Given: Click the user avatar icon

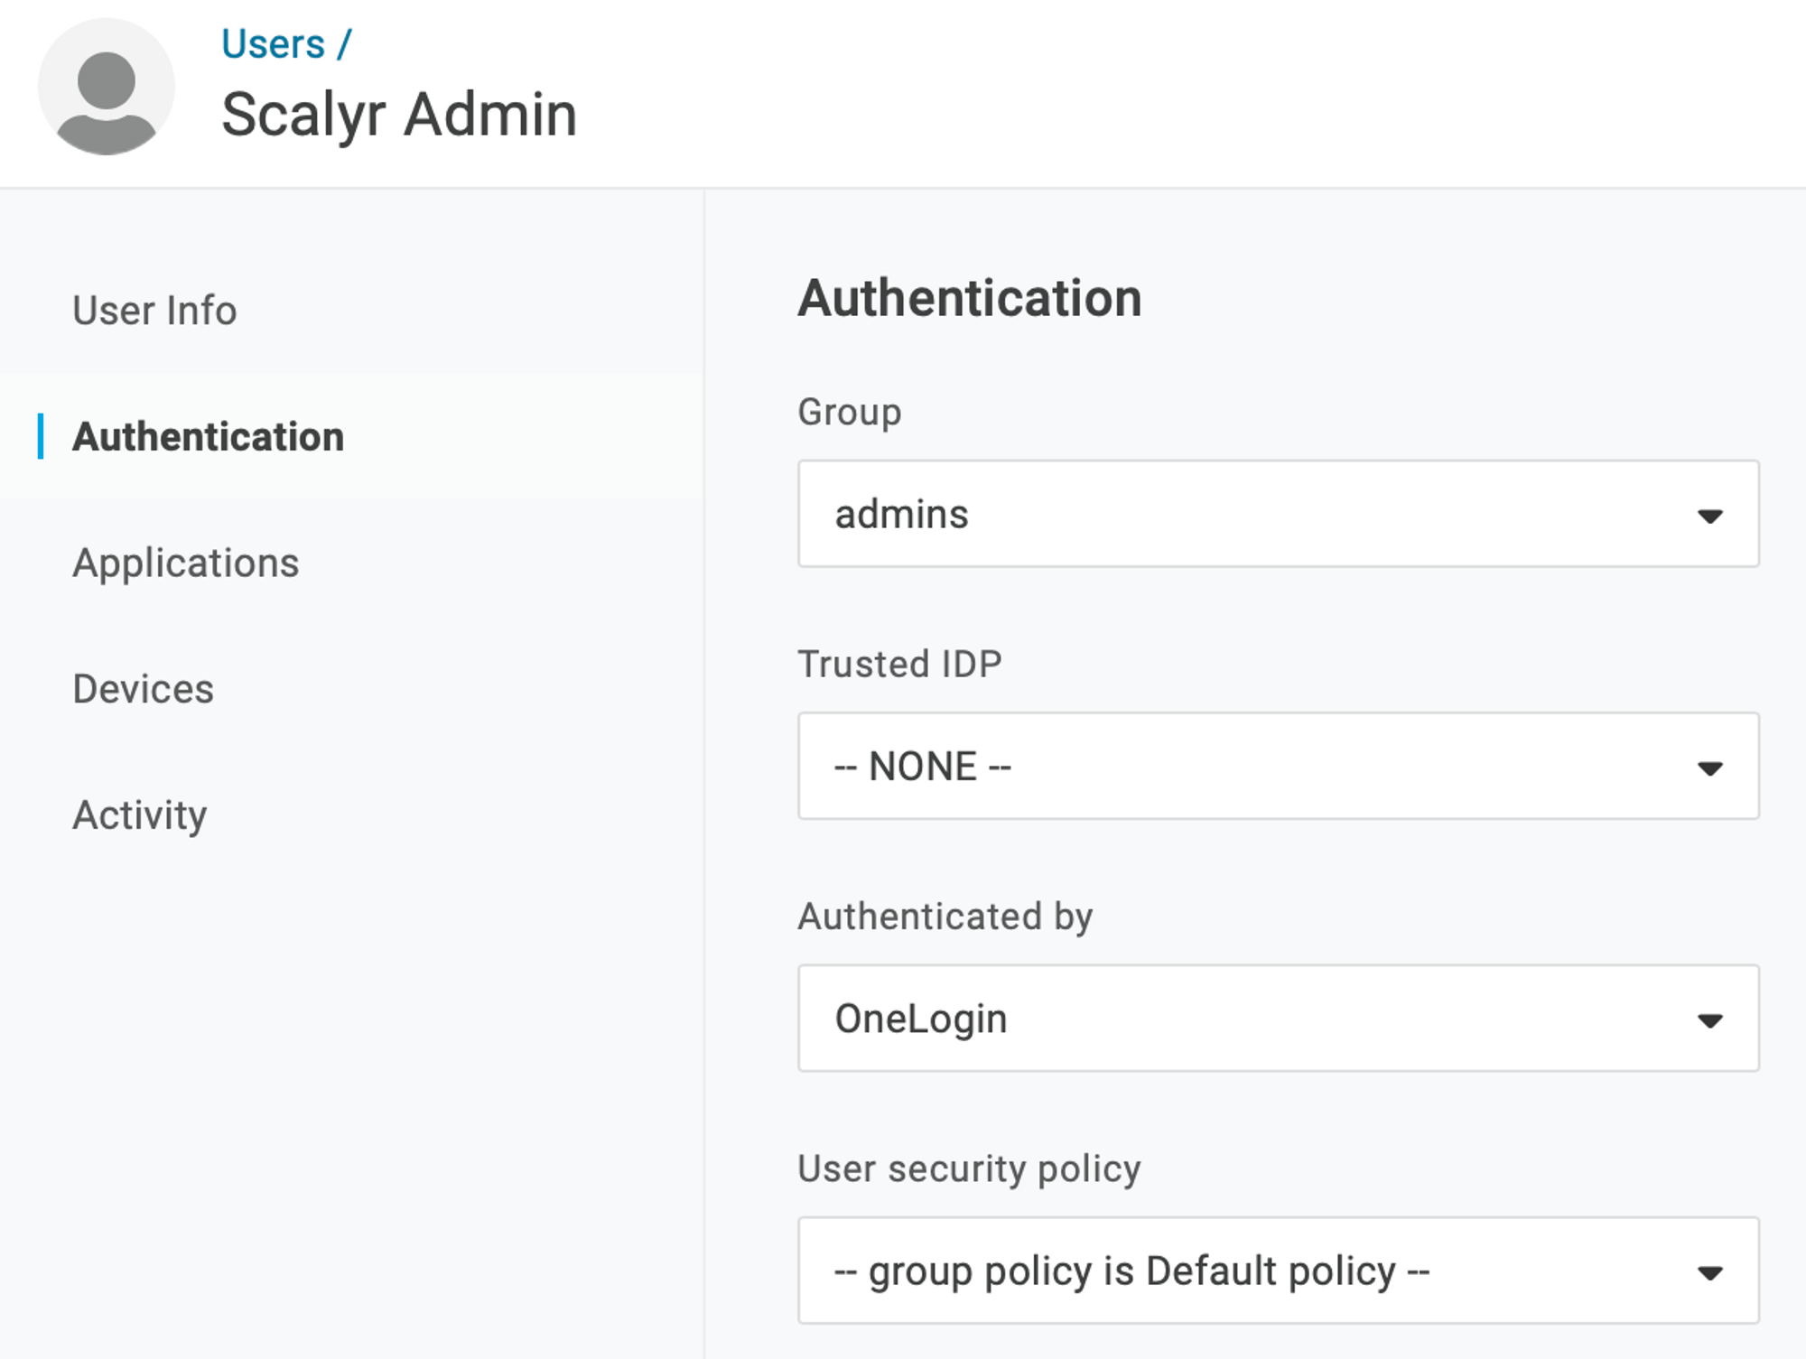Looking at the screenshot, I should (x=107, y=87).
